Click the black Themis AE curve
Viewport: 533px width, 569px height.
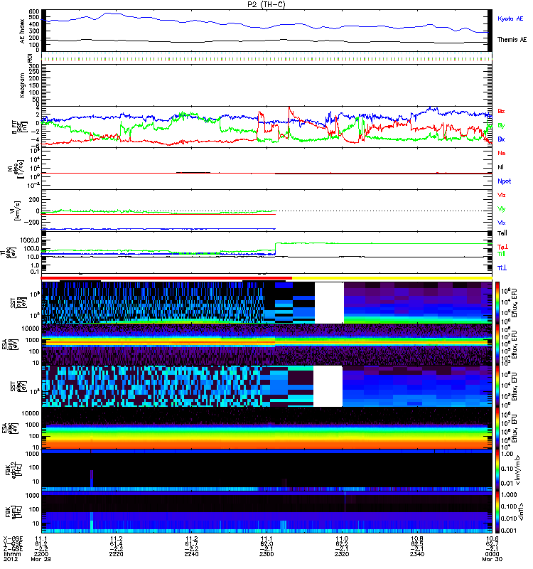click(x=266, y=41)
